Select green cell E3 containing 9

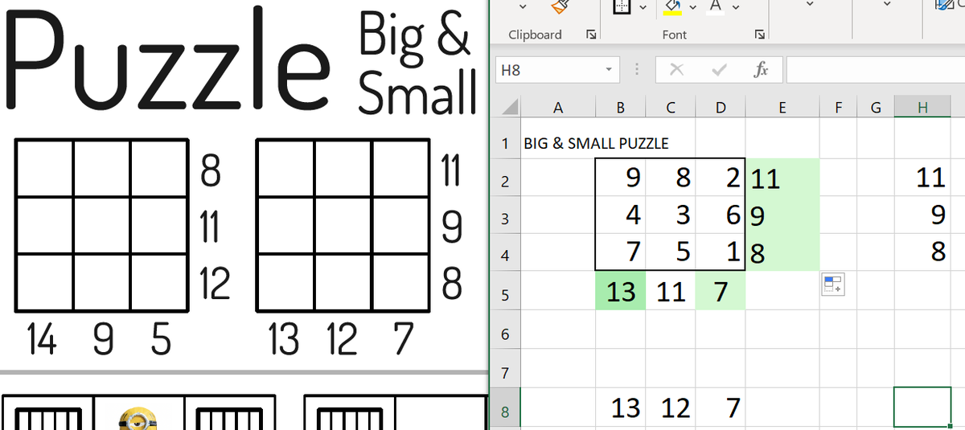[782, 215]
